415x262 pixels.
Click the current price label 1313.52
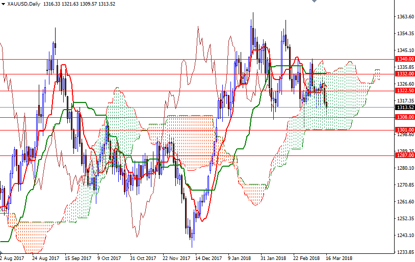pyautogui.click(x=405, y=107)
